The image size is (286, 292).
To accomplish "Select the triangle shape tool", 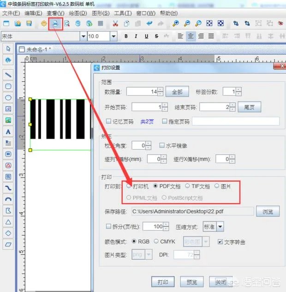I will point(8,222).
